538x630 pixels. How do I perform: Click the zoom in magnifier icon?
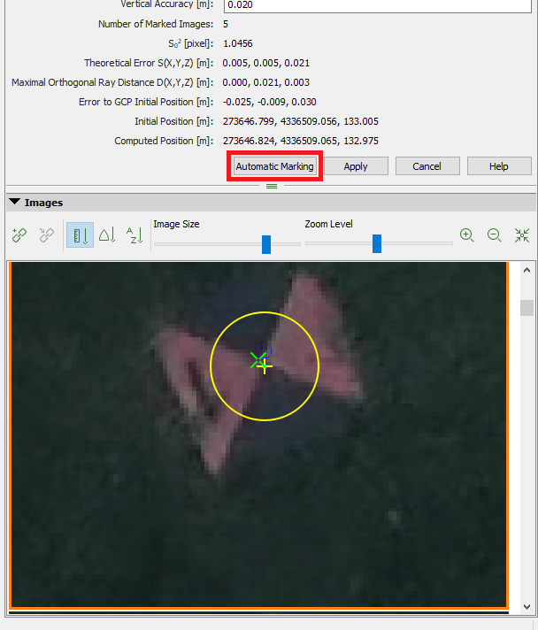pos(467,235)
